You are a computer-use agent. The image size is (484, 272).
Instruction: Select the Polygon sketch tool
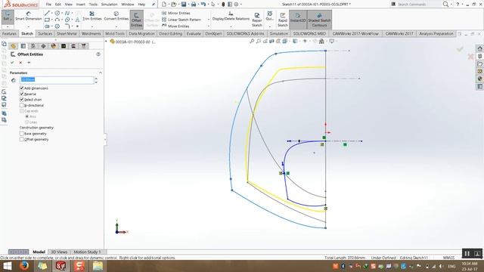pos(57,26)
